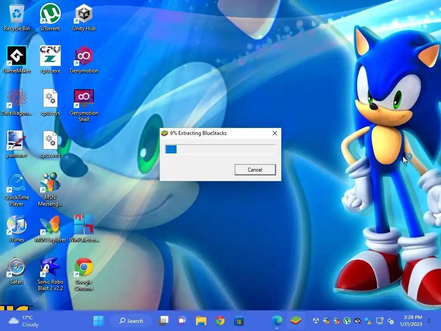The width and height of the screenshot is (441, 331).
Task: Open the clock showing 3:28 PM
Action: tap(411, 321)
